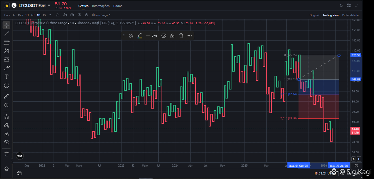This screenshot has width=374, height=179.
Task: Open the object tree layers icon
Action: (x=7, y=169)
